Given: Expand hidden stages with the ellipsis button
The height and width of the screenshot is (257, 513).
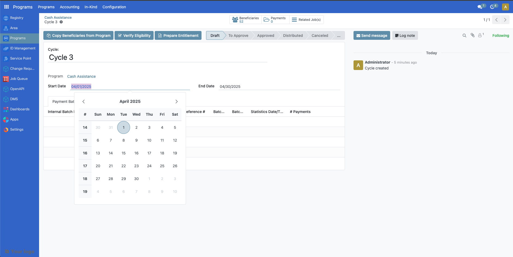Looking at the screenshot, I should point(339,35).
